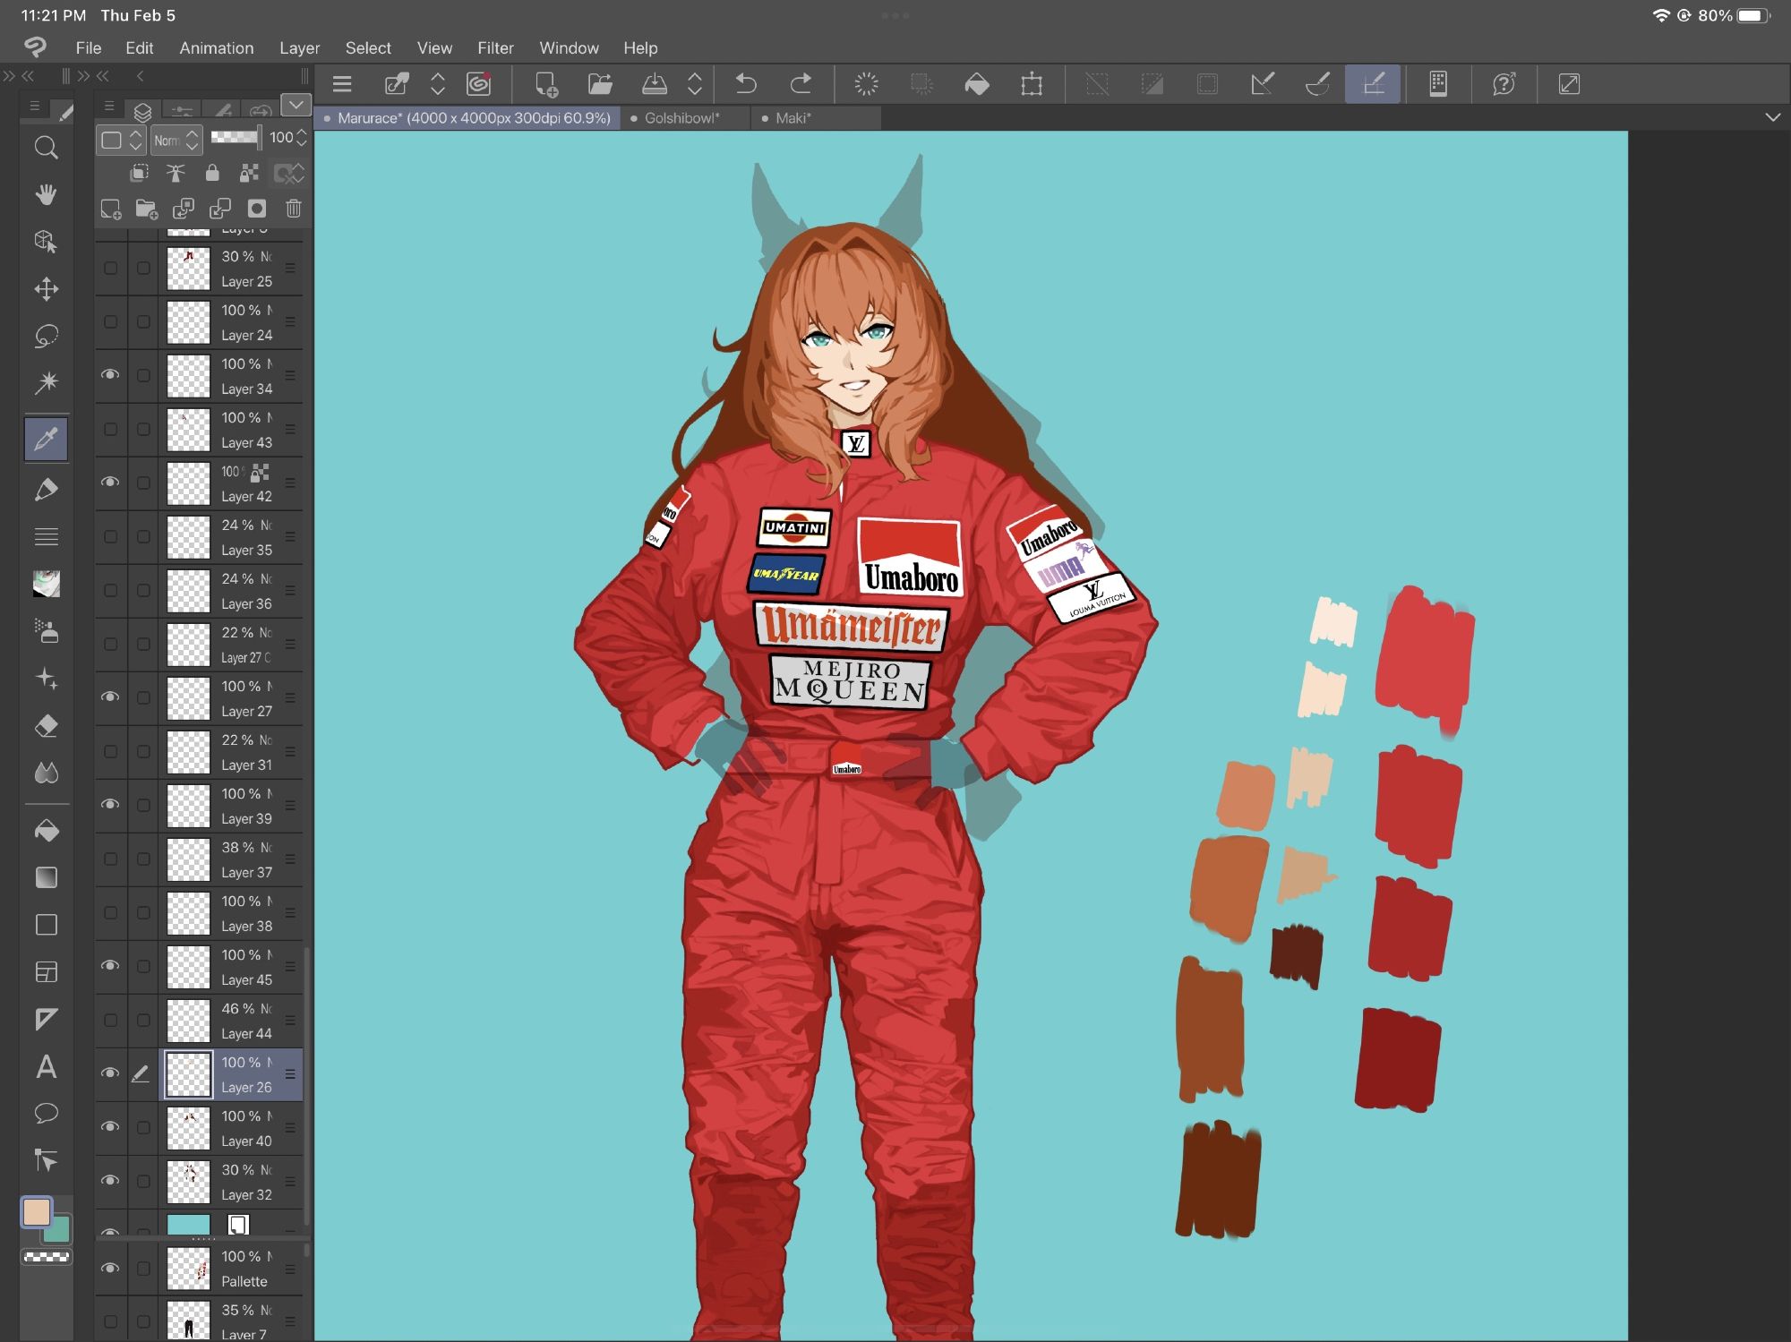Expand the canvas tab list chevron
The width and height of the screenshot is (1791, 1342).
tap(1772, 117)
